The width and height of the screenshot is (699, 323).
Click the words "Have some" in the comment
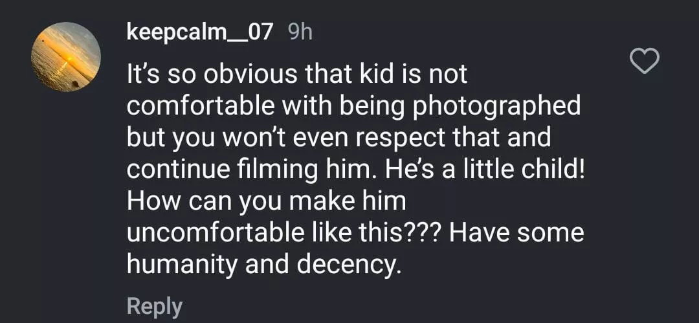click(516, 232)
